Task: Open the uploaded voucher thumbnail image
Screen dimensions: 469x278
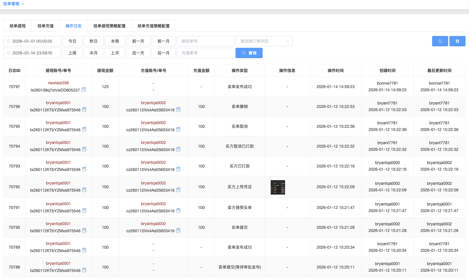Action: coord(278,187)
